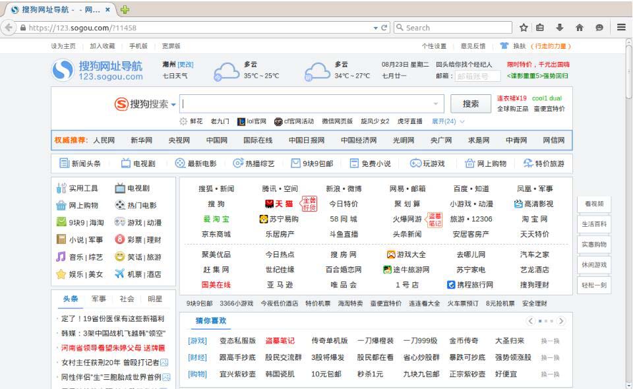Click the Firefox bookmark star icon
The height and width of the screenshot is (389, 633).
click(524, 28)
